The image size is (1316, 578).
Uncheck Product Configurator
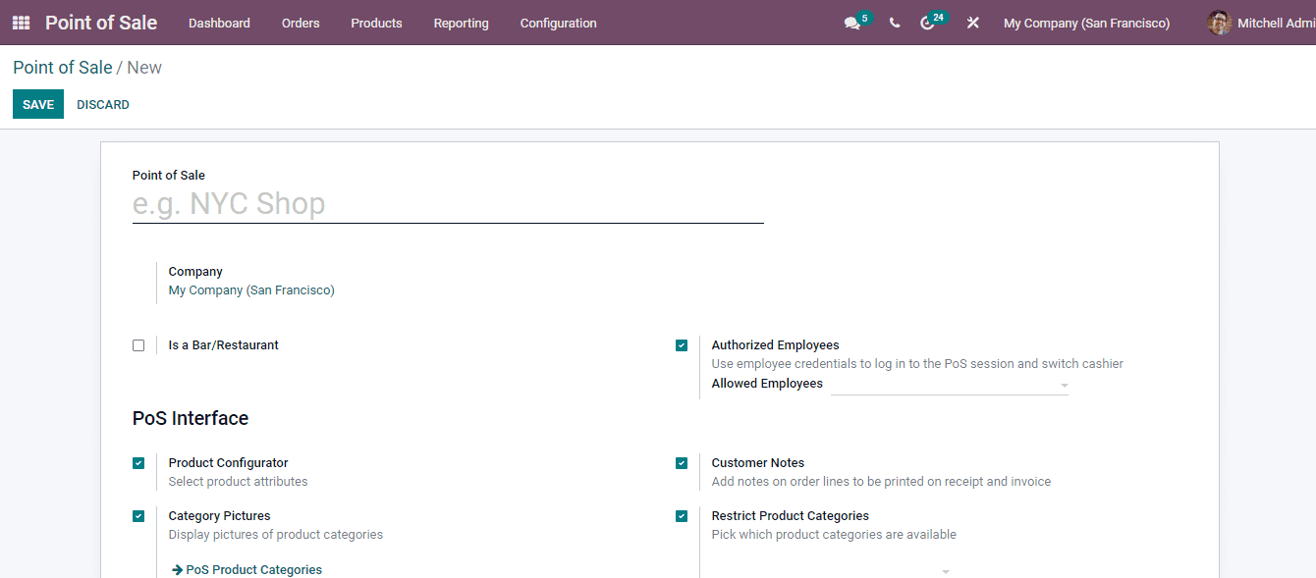[x=138, y=462]
